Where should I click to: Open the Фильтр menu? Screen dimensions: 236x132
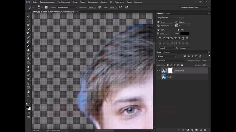104,2
